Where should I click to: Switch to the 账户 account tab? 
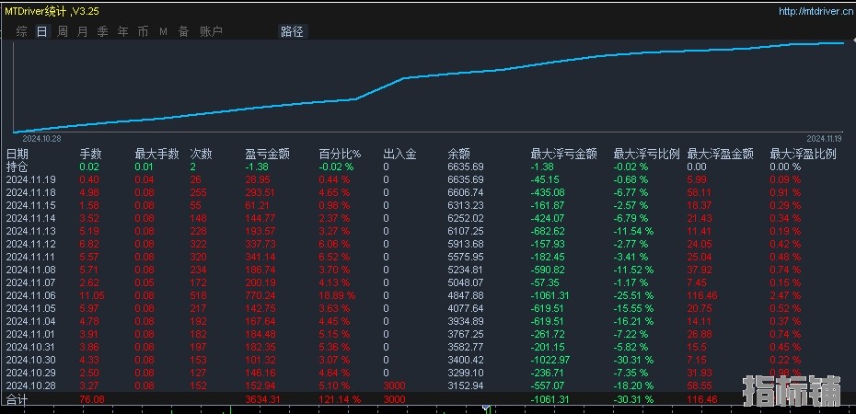click(x=211, y=31)
